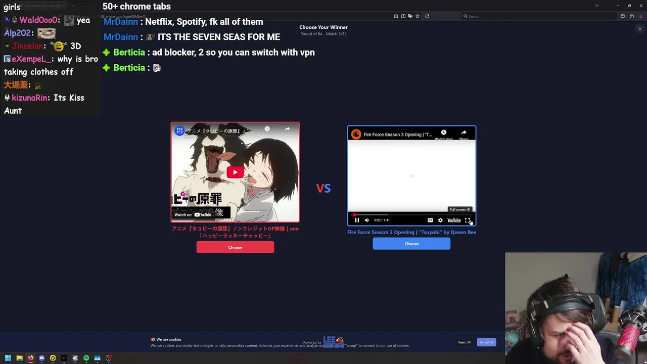Share the left Takopi video
This screenshot has width=647, height=364.
tap(287, 130)
